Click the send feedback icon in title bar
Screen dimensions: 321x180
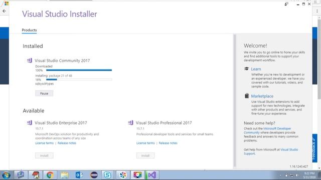click(286, 4)
